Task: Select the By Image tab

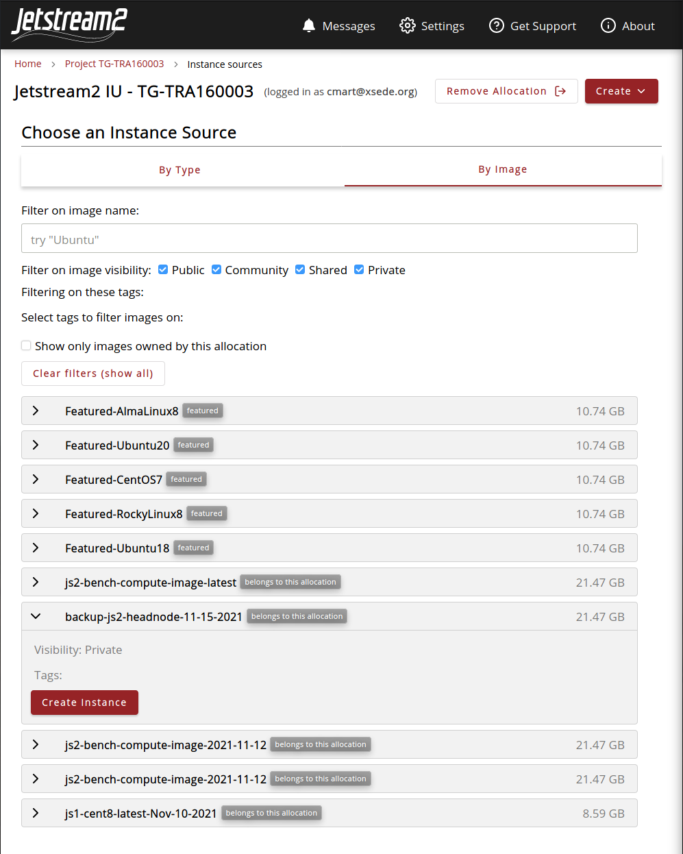Action: tap(502, 169)
